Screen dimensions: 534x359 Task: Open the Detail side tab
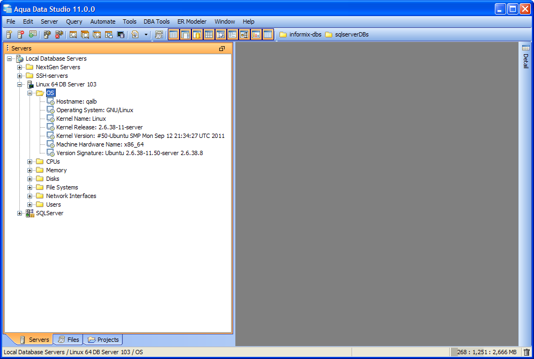pyautogui.click(x=526, y=56)
